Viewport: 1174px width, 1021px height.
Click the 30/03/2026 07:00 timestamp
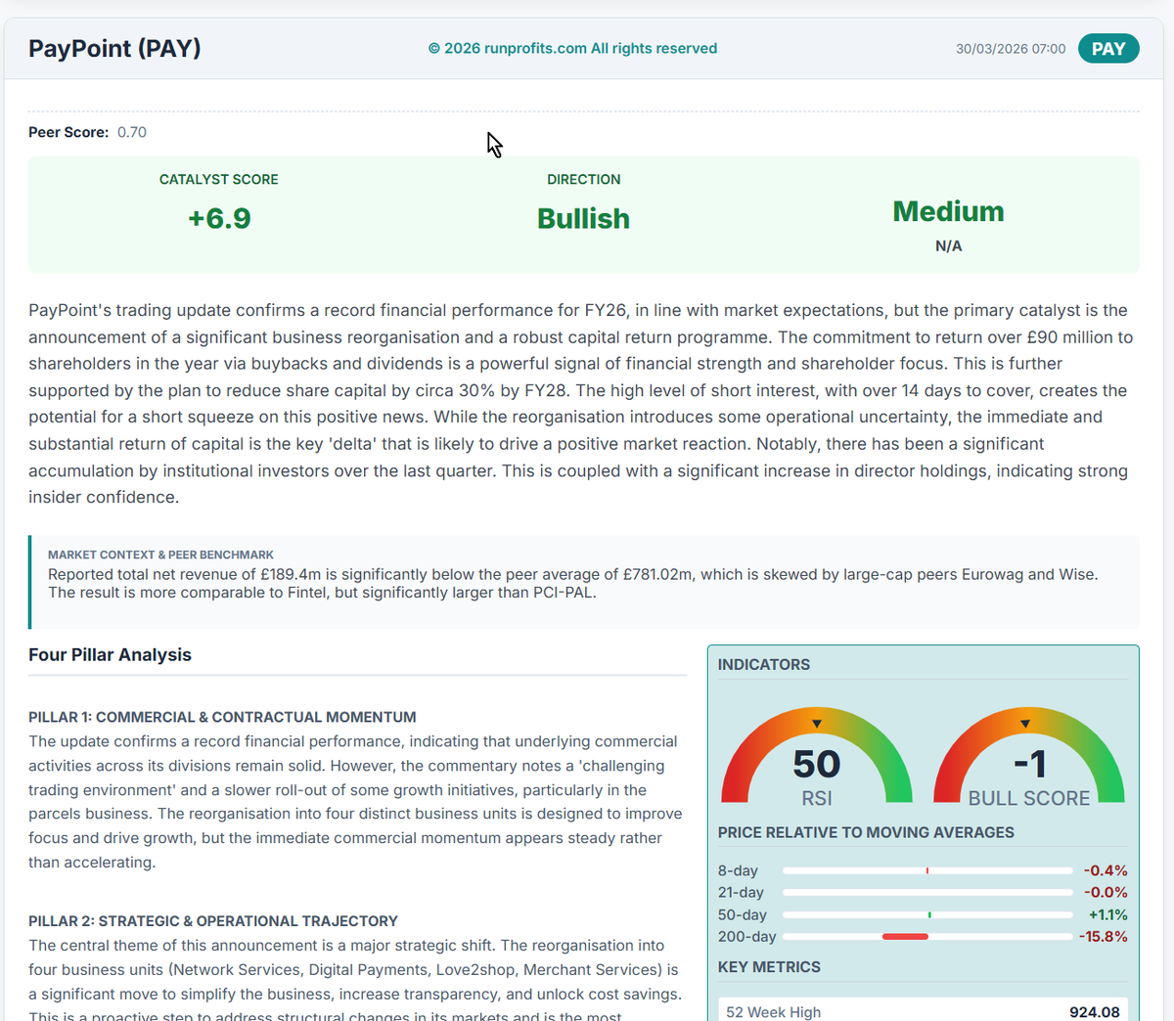click(1011, 49)
